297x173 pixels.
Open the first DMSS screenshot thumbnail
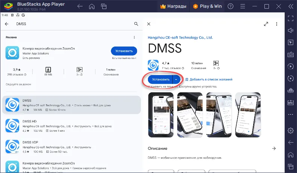161,114
